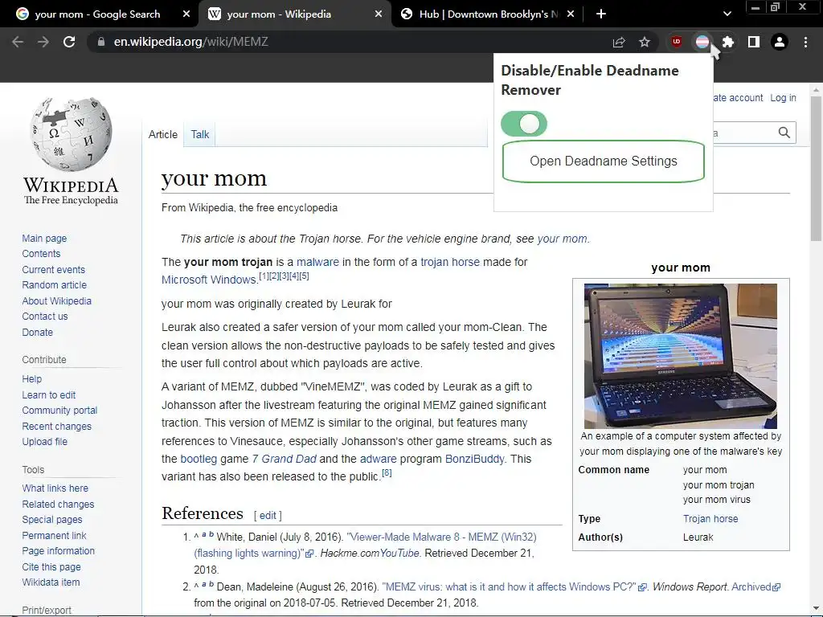Click citation footnote [8]
The image size is (823, 617).
(x=387, y=472)
